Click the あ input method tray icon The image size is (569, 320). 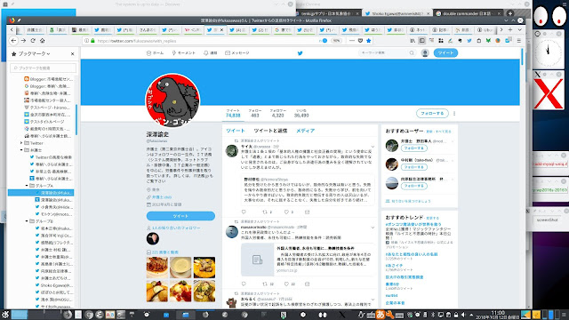pos(381,315)
